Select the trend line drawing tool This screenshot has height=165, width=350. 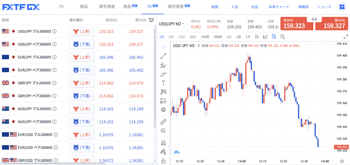[x=163, y=56]
